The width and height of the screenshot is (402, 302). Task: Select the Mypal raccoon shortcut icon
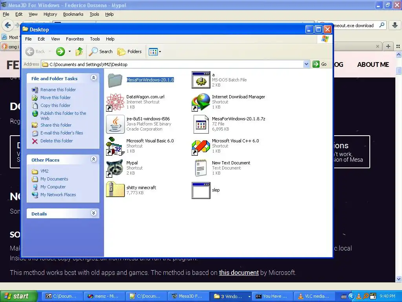[x=115, y=168]
